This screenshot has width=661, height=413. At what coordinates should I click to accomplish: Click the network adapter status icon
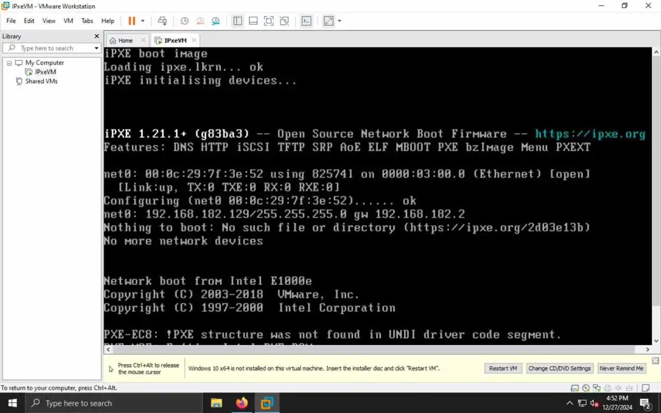(596, 388)
